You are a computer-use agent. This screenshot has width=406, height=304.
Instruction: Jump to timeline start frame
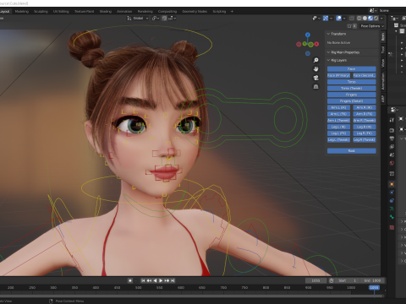(143, 280)
